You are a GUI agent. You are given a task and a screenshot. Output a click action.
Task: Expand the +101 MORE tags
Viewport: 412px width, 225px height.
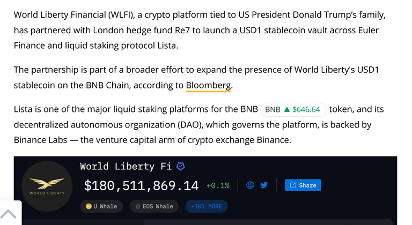pyautogui.click(x=206, y=206)
